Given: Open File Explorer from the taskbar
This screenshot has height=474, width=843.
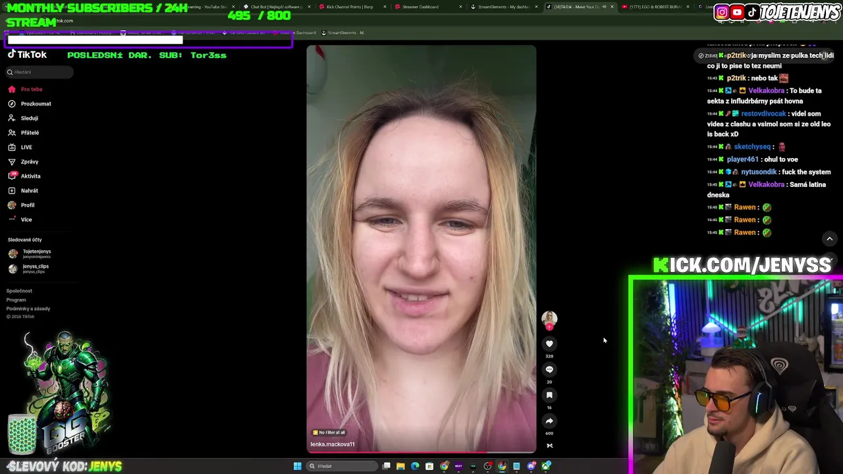Looking at the screenshot, I should (400, 466).
